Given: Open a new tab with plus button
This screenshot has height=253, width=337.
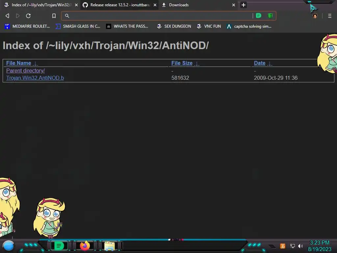Looking at the screenshot, I should tap(243, 5).
